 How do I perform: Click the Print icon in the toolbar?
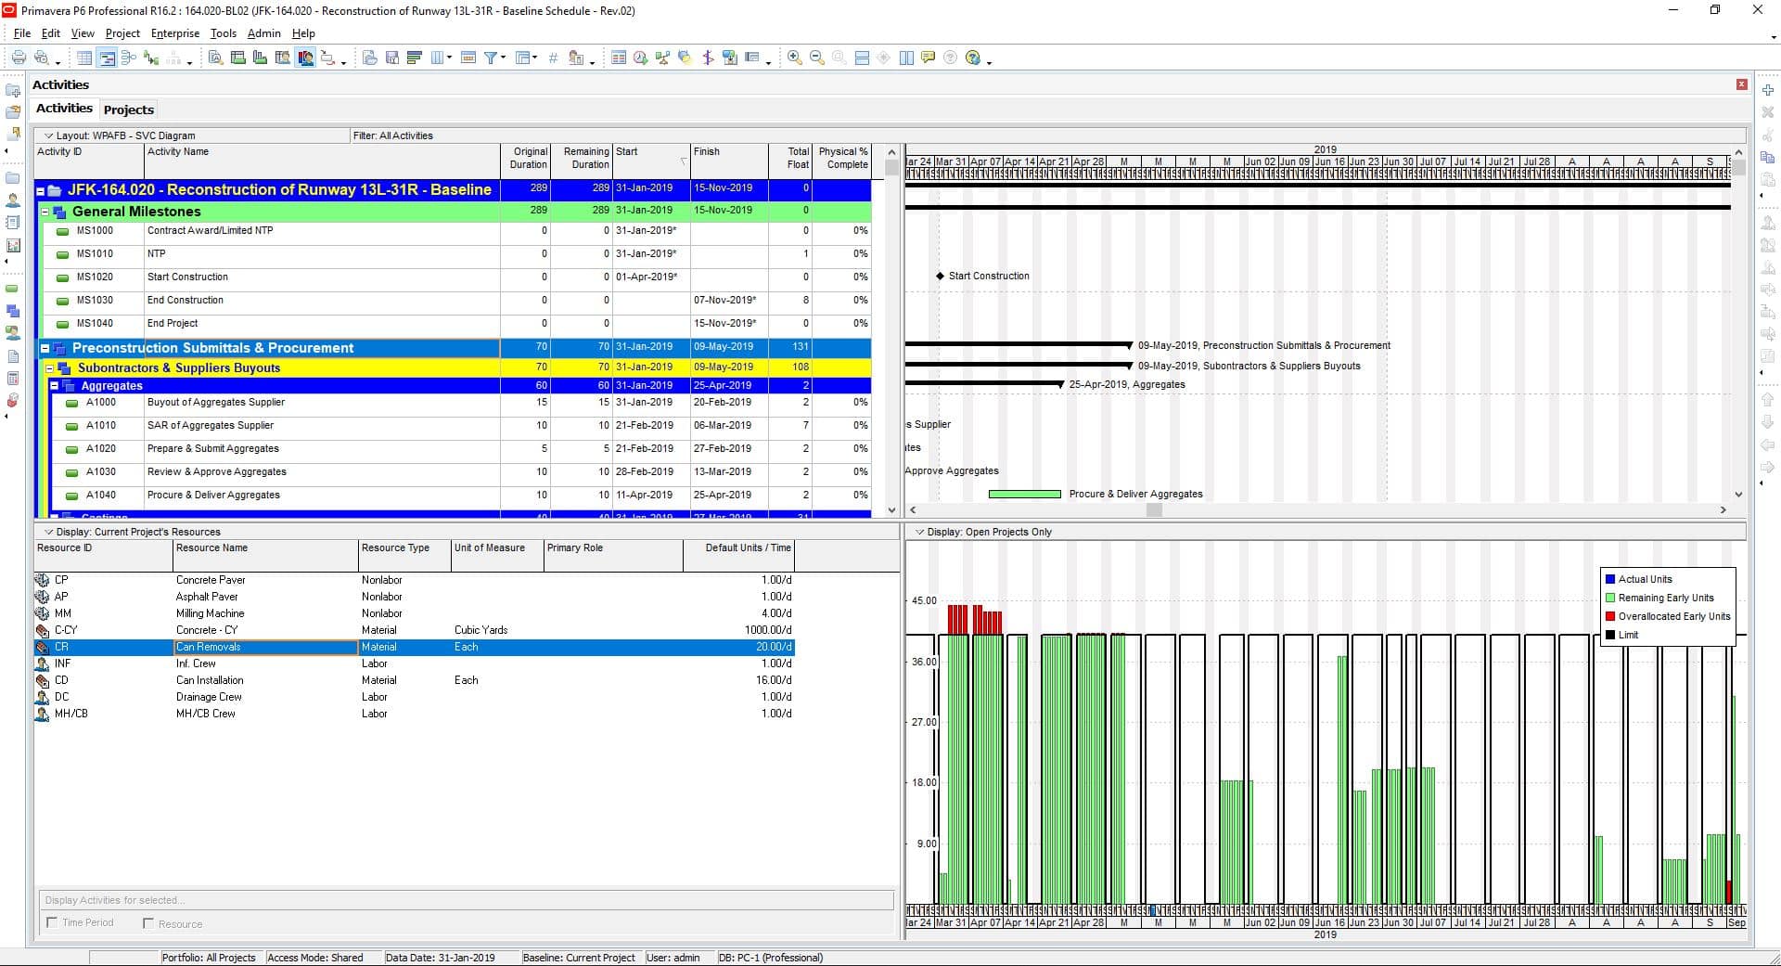pyautogui.click(x=19, y=58)
